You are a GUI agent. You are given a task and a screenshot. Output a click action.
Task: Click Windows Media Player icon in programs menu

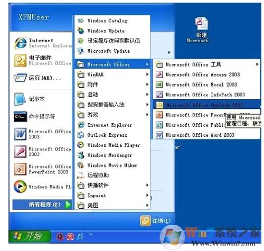coord(81,145)
